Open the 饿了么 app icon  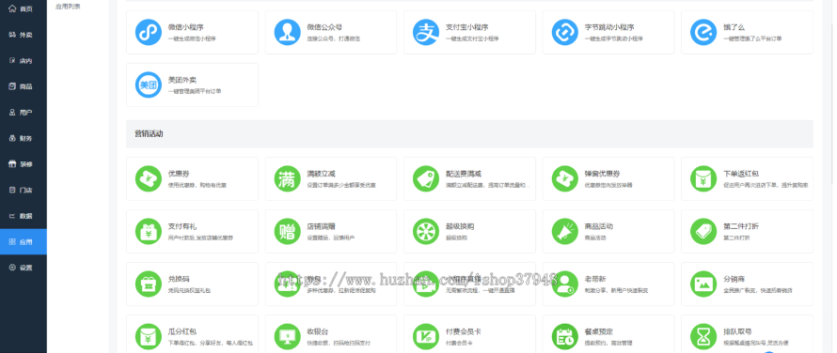click(703, 32)
